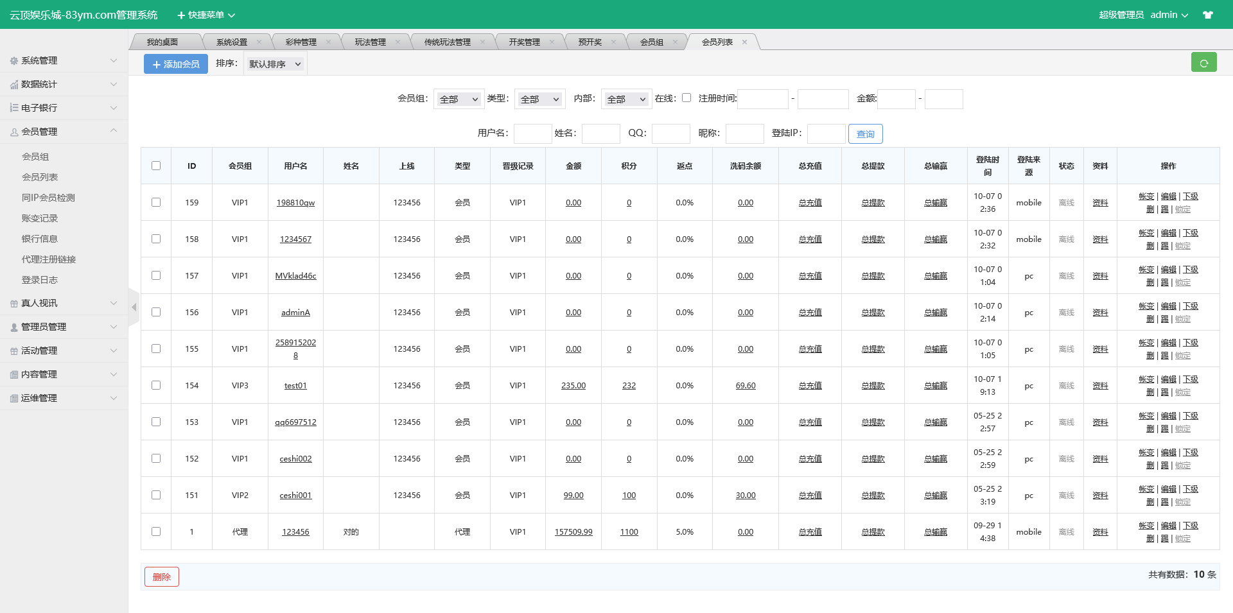Open the admin account dropdown

click(1169, 15)
